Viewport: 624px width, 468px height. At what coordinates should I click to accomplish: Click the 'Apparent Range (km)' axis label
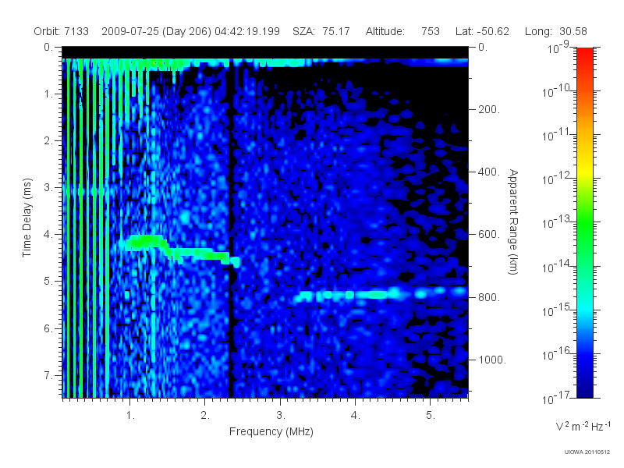(513, 222)
